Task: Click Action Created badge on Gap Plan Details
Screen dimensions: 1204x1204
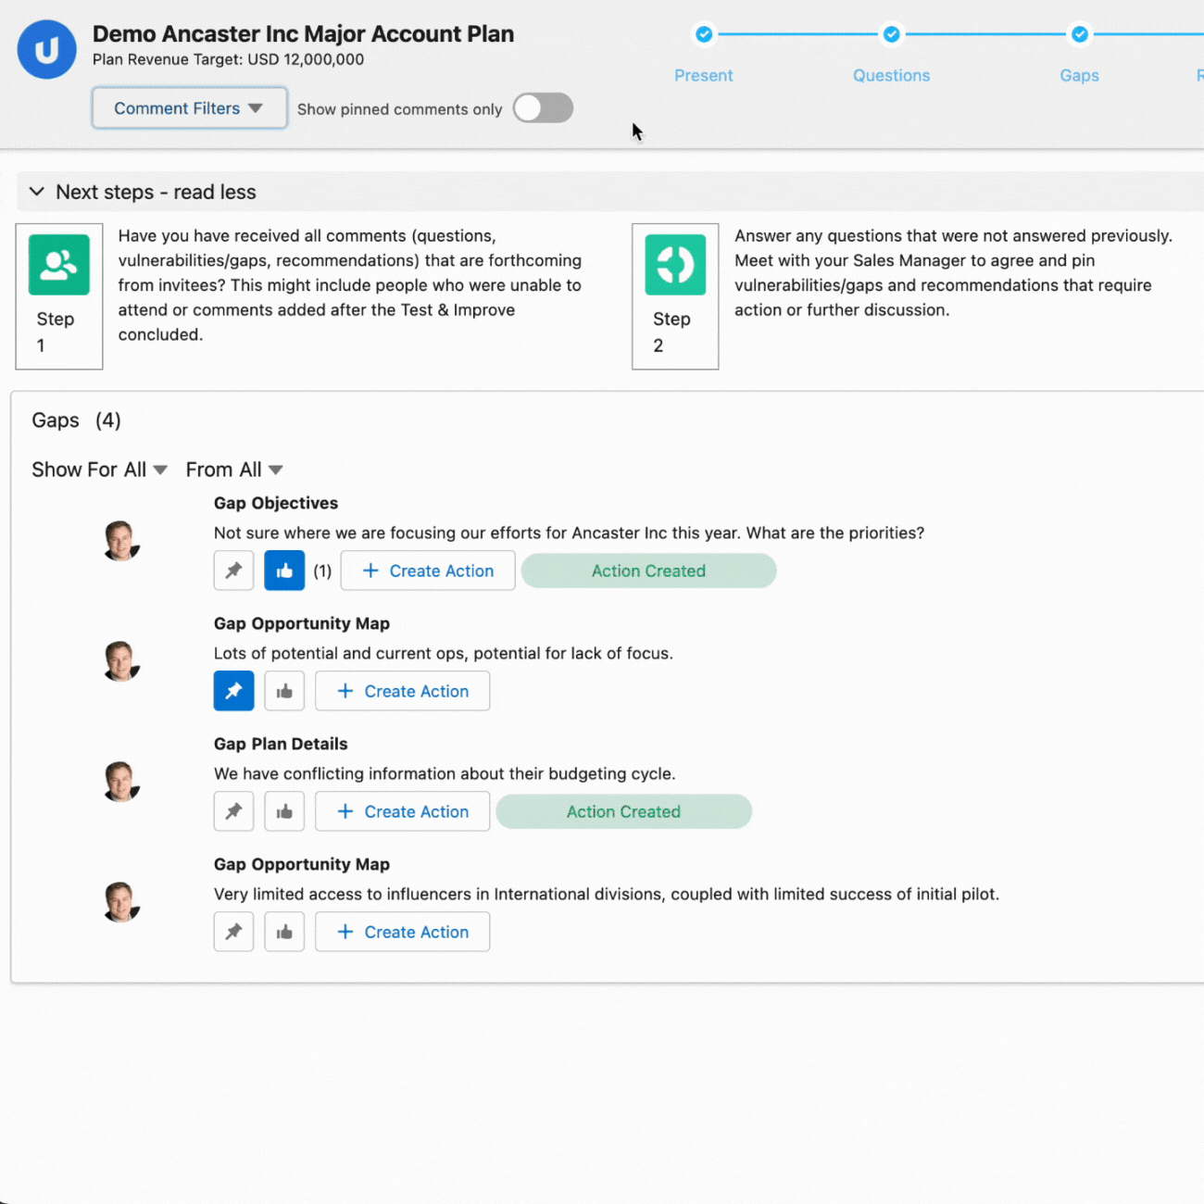Action: tap(623, 811)
